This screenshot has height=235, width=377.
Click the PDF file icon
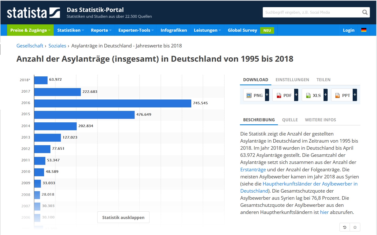pyautogui.click(x=279, y=95)
